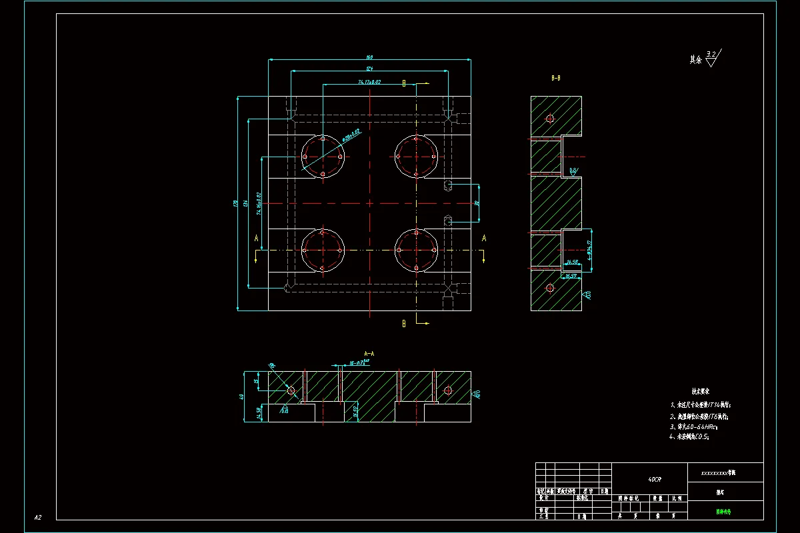Viewport: 800px width, 533px height.
Task: Select the right yellow A section marker
Action: tap(484, 238)
